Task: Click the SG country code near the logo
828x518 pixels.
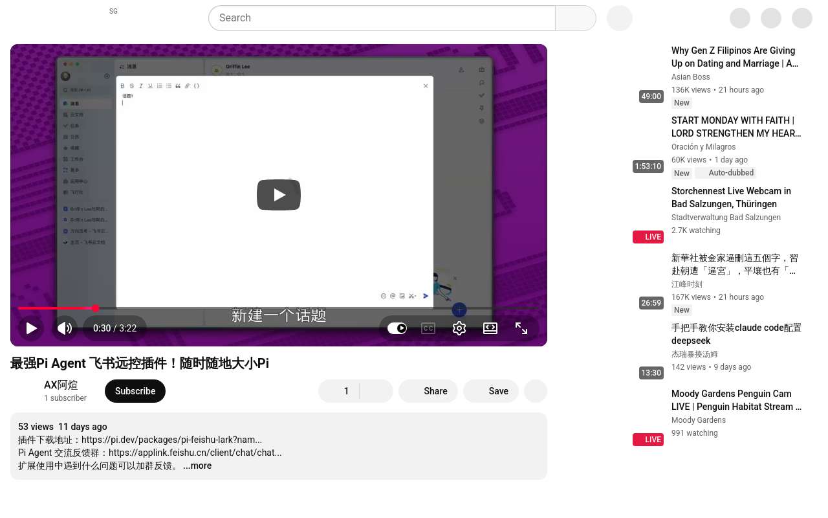Action: (113, 11)
